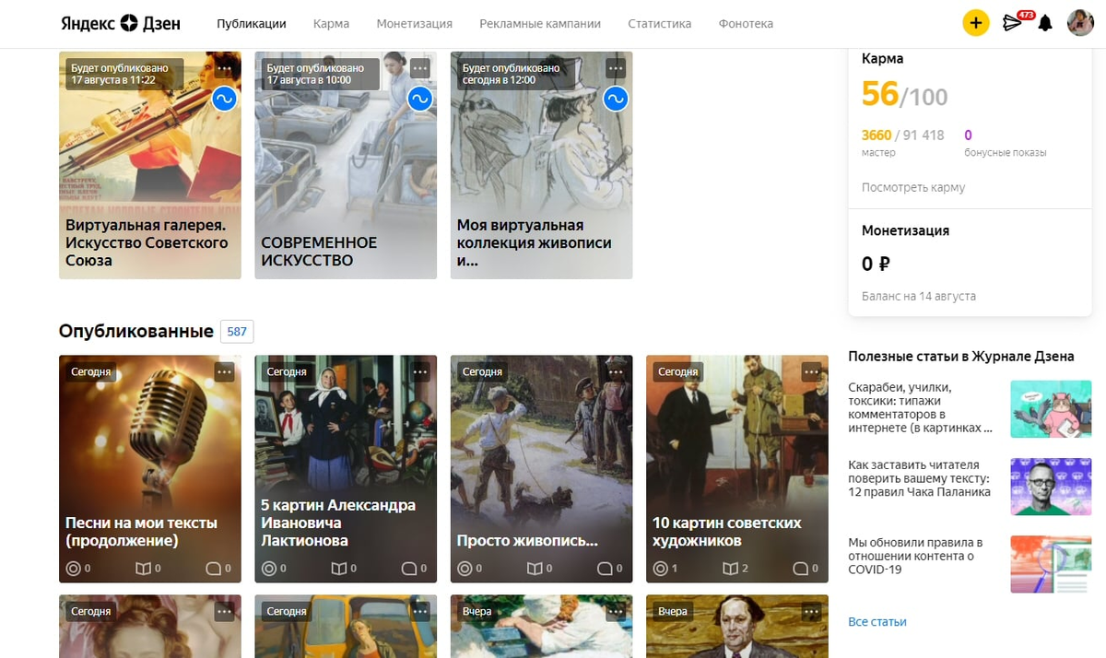Switch to Статистика tab

click(659, 24)
